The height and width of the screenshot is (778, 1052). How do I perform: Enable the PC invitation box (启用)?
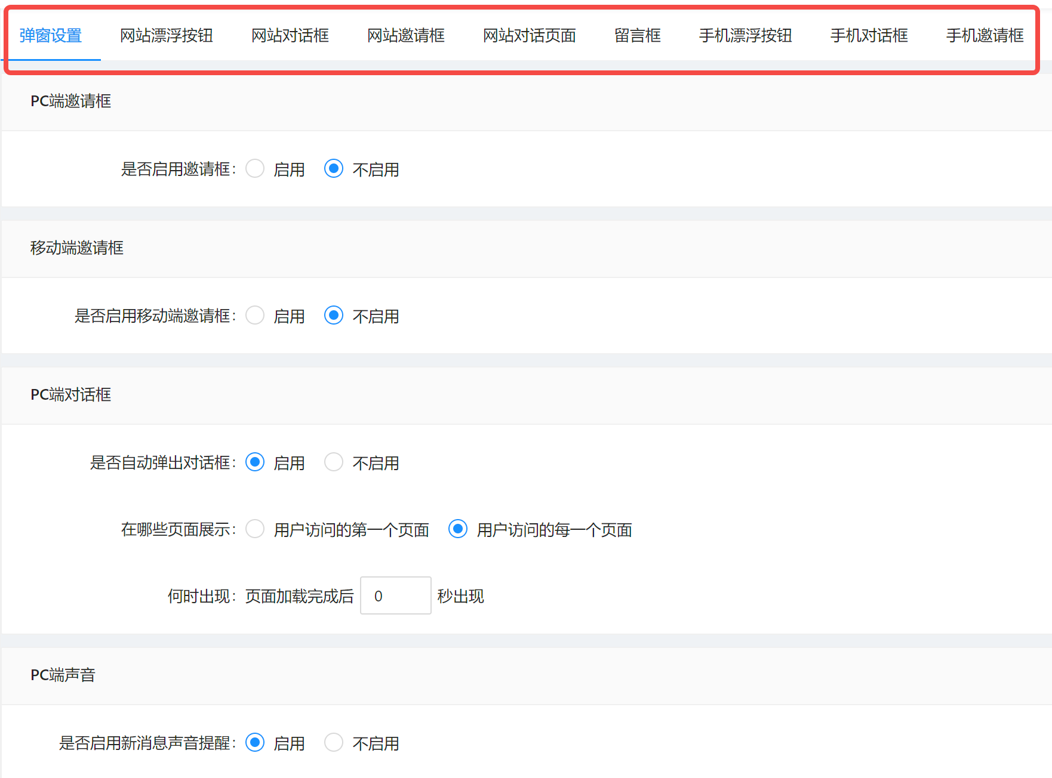[255, 169]
